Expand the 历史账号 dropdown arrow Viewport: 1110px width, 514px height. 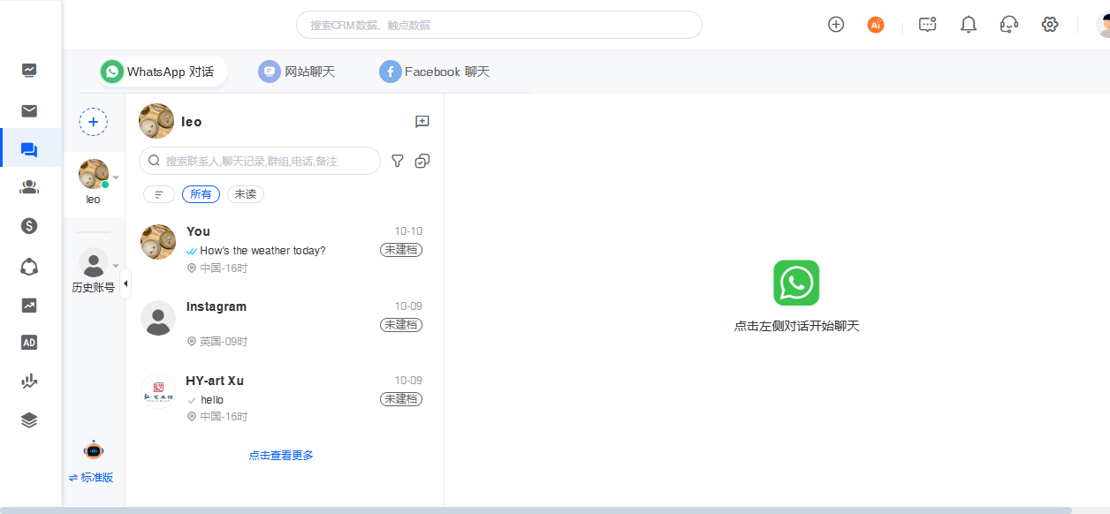pyautogui.click(x=116, y=266)
